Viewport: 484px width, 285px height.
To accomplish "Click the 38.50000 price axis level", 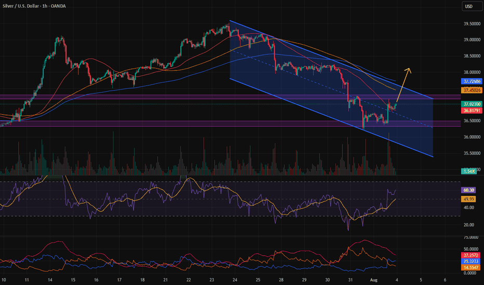I will (472, 56).
